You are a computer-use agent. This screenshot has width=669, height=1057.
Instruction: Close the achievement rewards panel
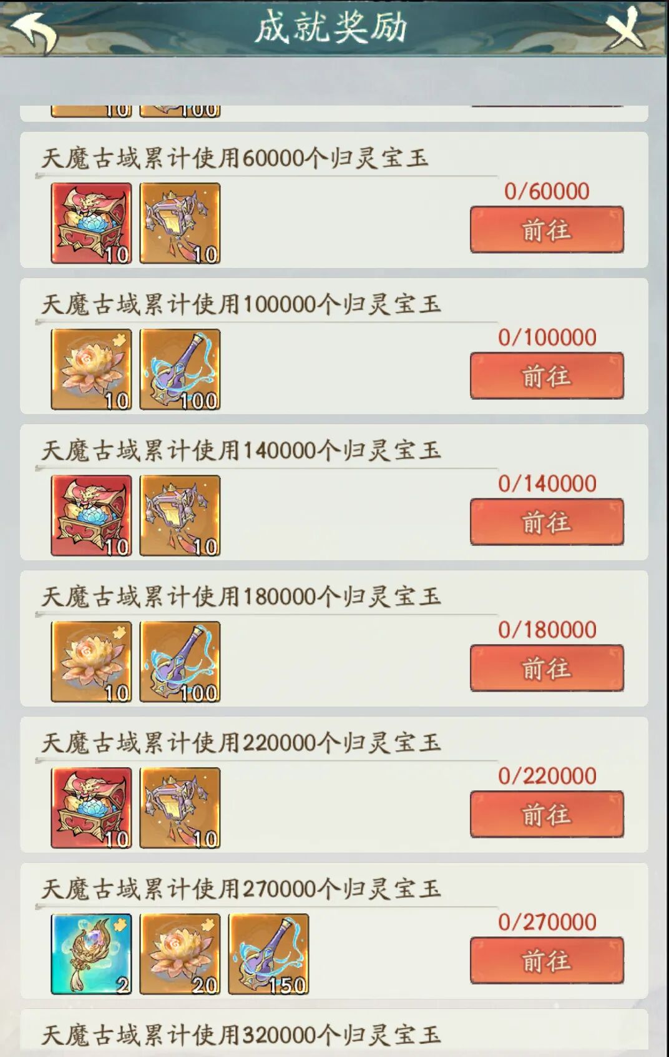pos(626,29)
